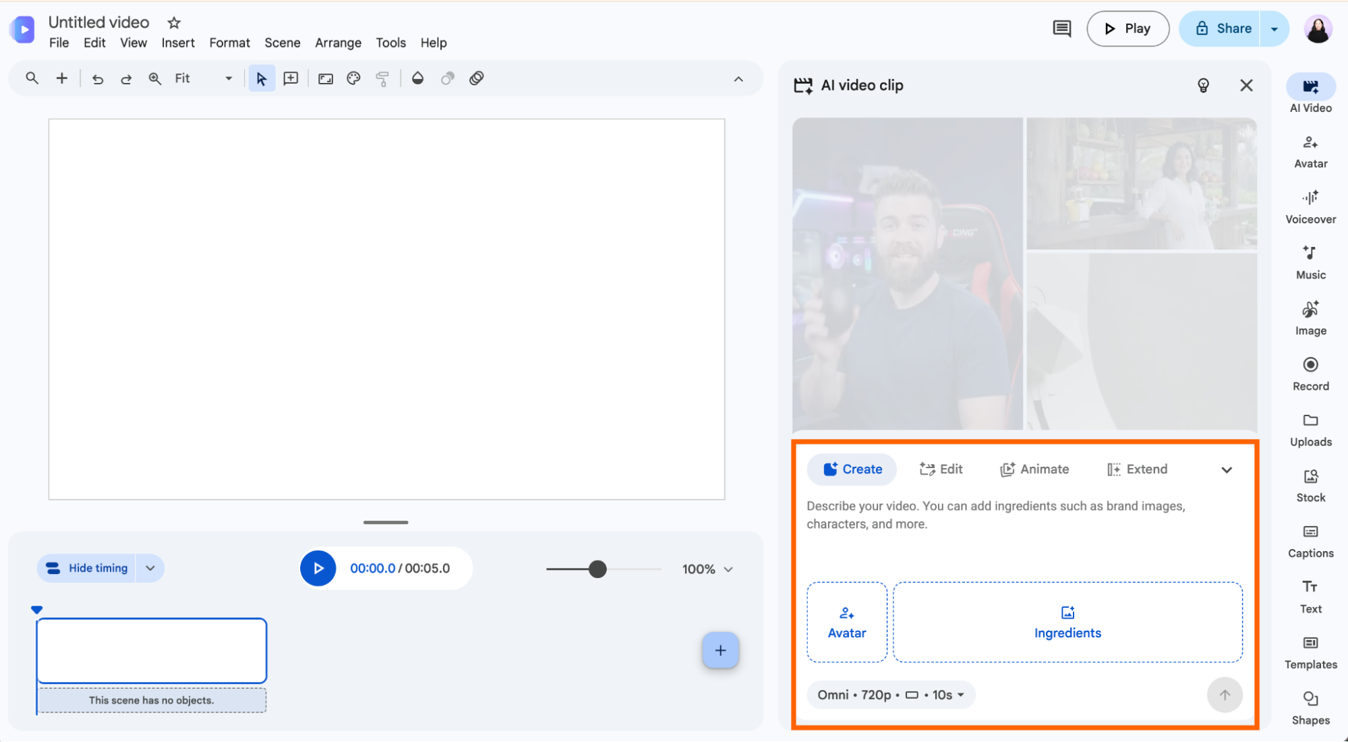This screenshot has height=742, width=1348.
Task: Open the Shapes sidebar panel
Action: coord(1310,708)
